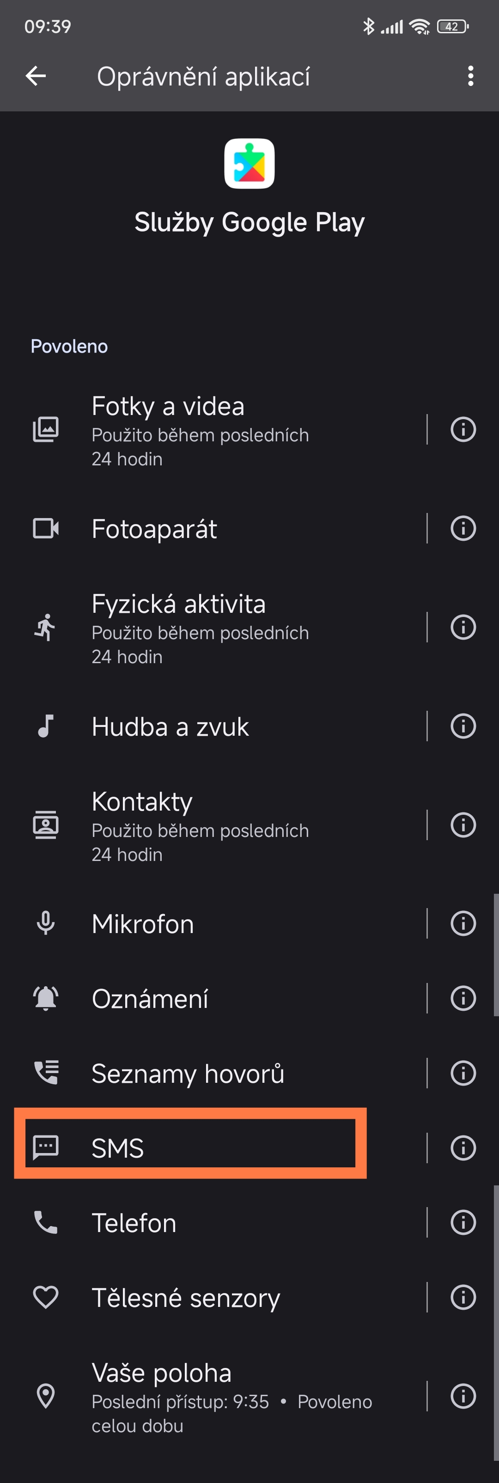
Task: Tap the Služby Google Play app icon
Action: 249,164
